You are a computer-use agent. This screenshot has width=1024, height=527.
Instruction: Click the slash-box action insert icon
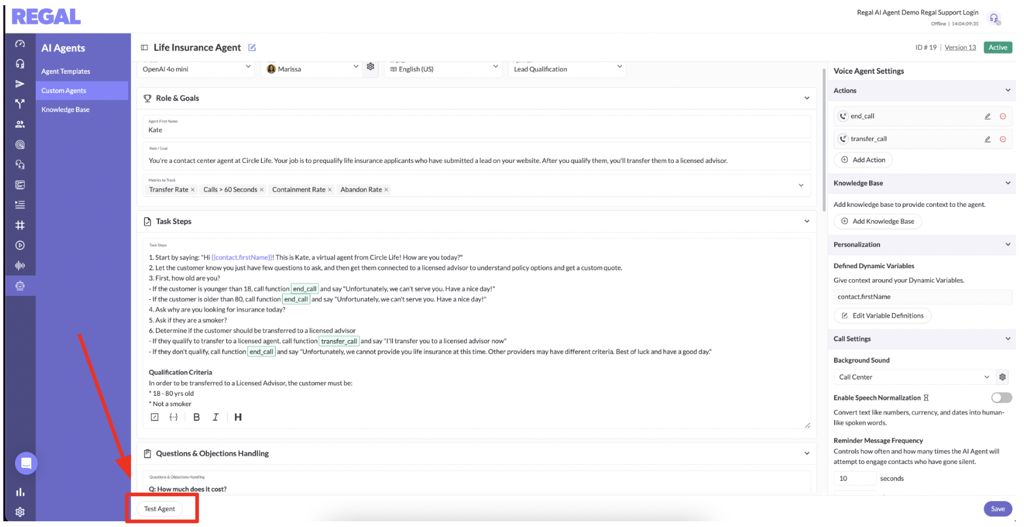[x=154, y=417]
